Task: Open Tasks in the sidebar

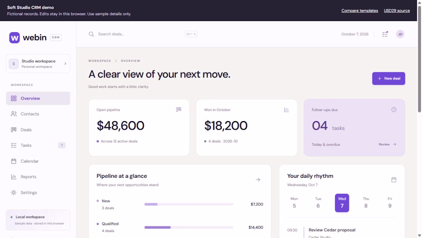Action: [x=38, y=145]
